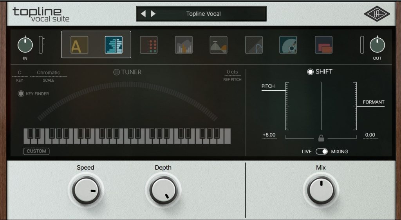Viewport: 401px width, 220px height.
Task: Click the Universal Audio diamond logo
Action: (377, 14)
